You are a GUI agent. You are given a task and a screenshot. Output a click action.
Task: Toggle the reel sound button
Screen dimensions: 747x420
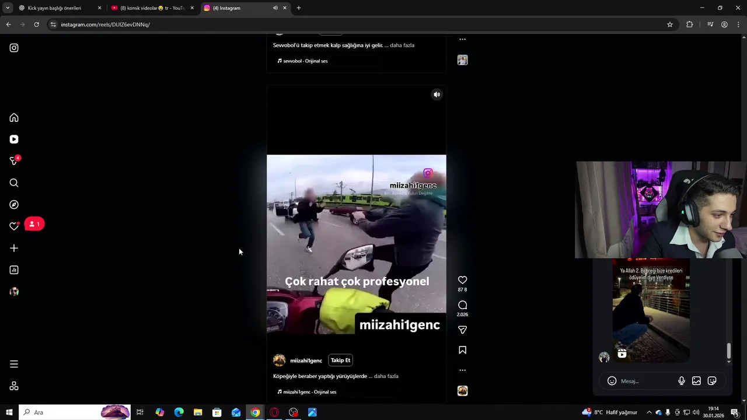click(437, 94)
